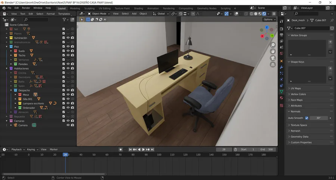Open the Object Data green triangle tab
The height and width of the screenshot is (180, 336).
pyautogui.click(x=281, y=92)
